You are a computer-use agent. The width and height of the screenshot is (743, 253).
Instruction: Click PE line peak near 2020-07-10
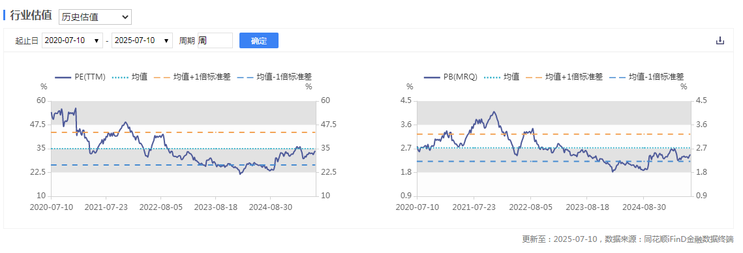coord(75,108)
